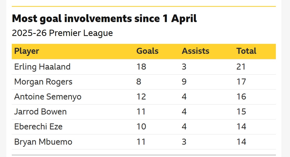Screen dimensions: 290x157
Task: Click the Morgan Rogers name cell
Action: pos(43,82)
